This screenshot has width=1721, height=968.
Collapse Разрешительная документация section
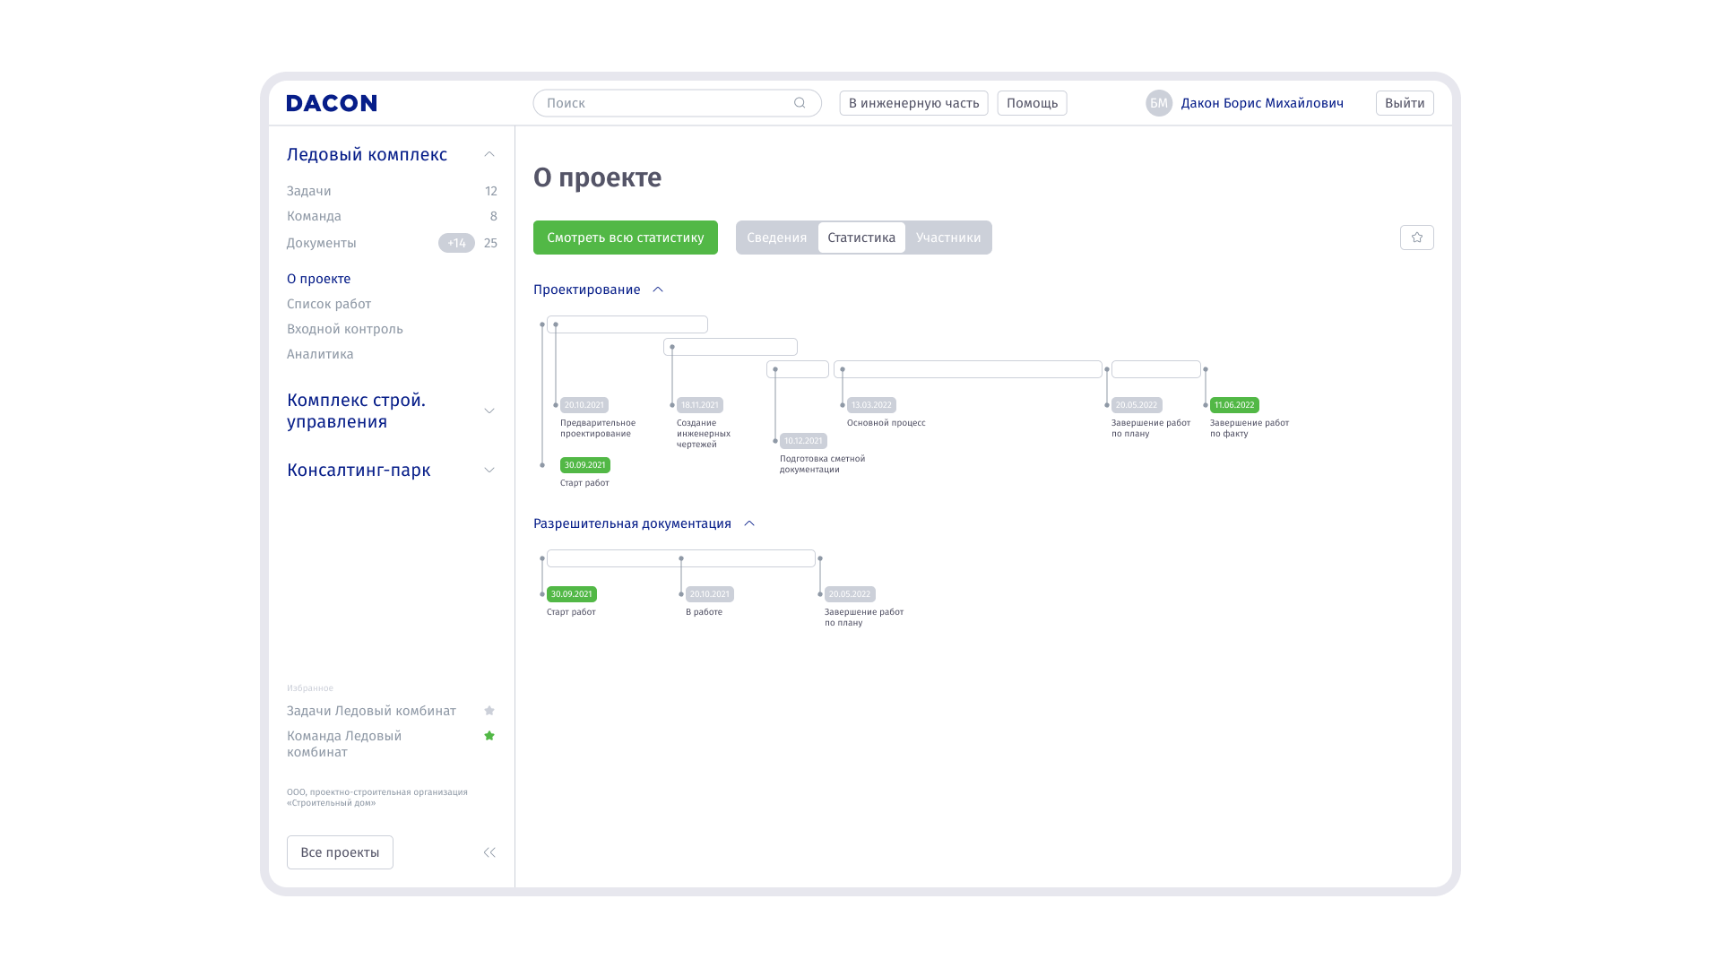coord(749,523)
